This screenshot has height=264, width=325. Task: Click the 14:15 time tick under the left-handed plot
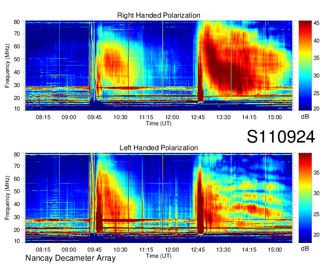click(249, 250)
